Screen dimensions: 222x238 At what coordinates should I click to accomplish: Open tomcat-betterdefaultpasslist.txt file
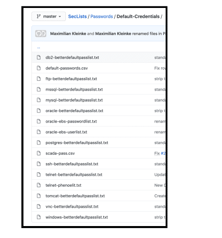coord(75,196)
